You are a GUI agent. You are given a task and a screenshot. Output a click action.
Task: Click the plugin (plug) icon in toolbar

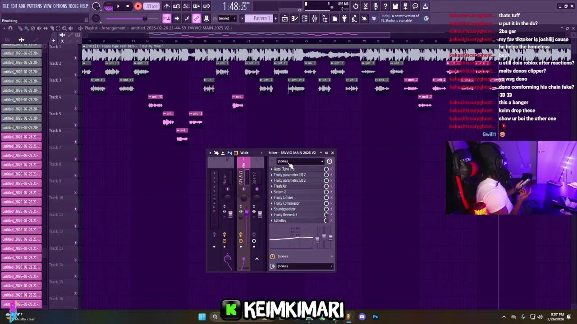click(344, 18)
